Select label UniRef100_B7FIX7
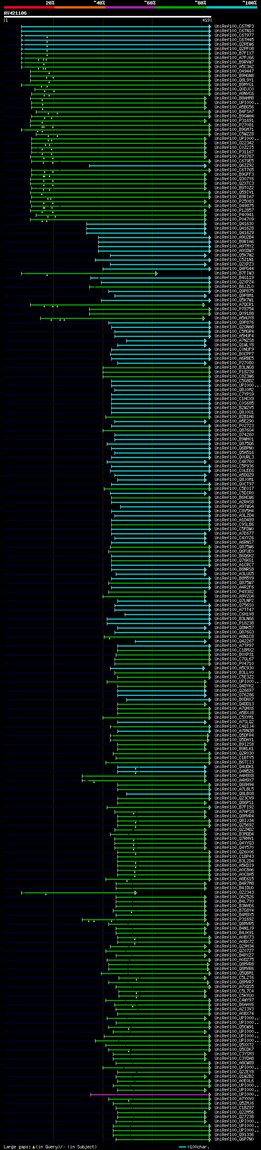Viewport: 261px width, 1150px height. point(234,53)
